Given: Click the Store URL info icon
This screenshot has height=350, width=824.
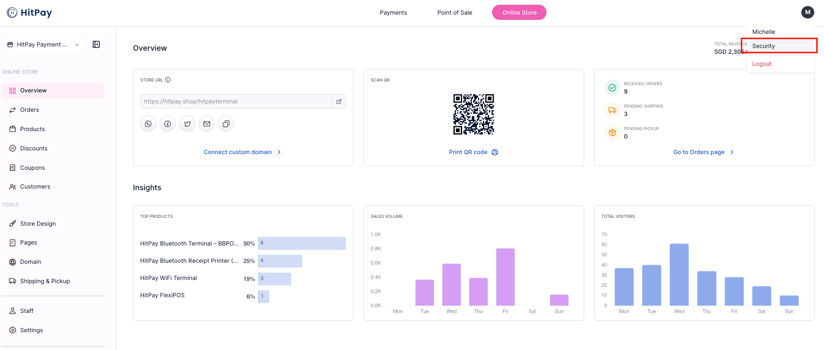Looking at the screenshot, I should pyautogui.click(x=168, y=80).
